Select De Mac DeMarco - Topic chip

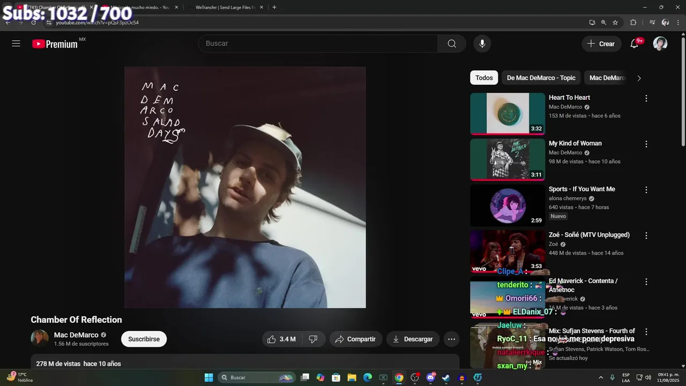[x=541, y=78]
